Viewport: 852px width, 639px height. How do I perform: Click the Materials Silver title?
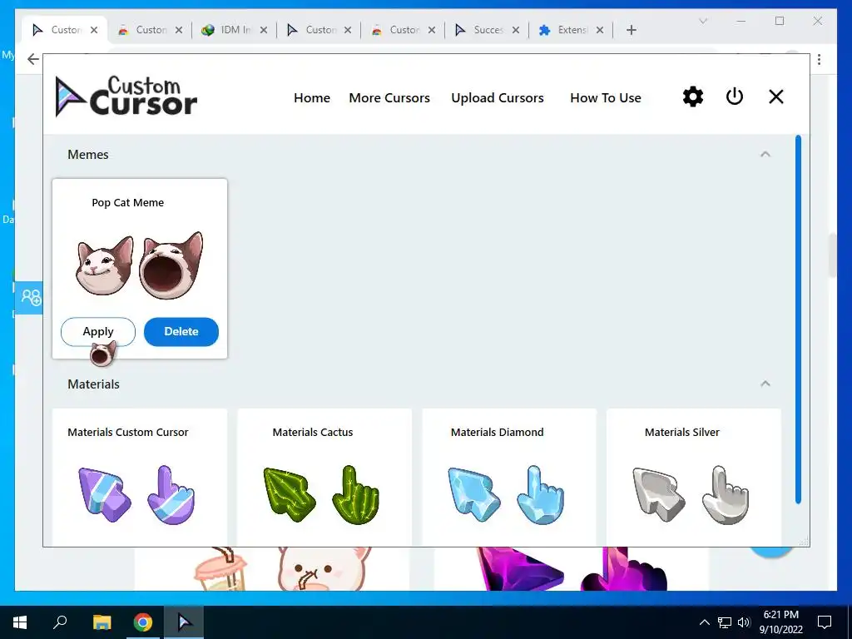click(682, 433)
